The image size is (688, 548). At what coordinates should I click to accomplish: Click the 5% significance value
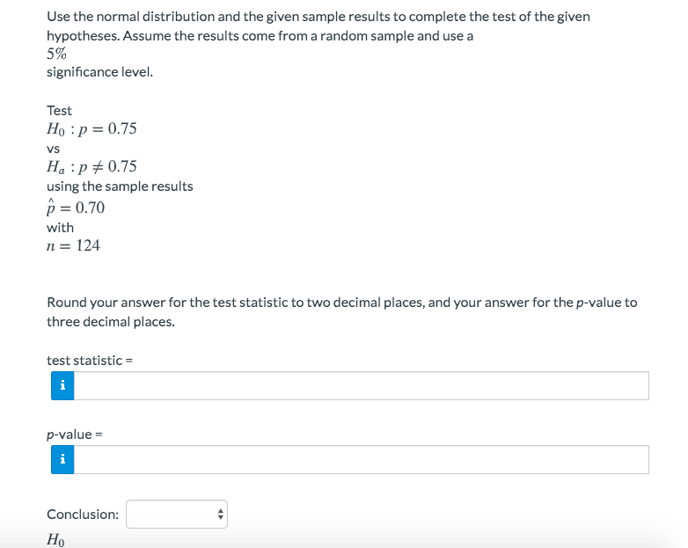(x=56, y=54)
